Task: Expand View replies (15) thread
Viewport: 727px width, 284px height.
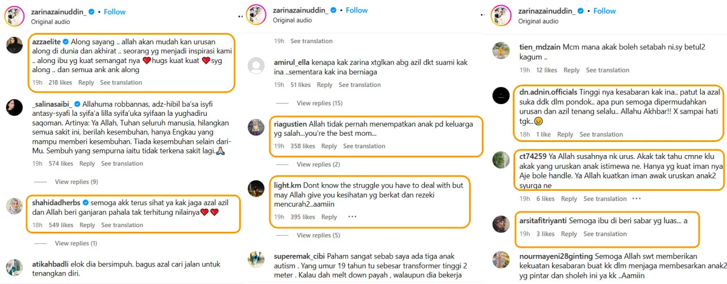Action: (320, 103)
